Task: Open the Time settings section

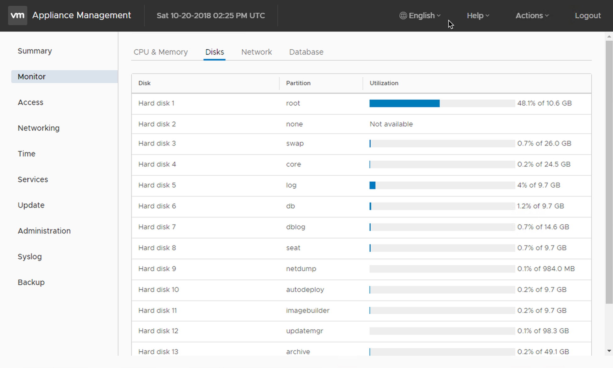Action: [x=26, y=154]
